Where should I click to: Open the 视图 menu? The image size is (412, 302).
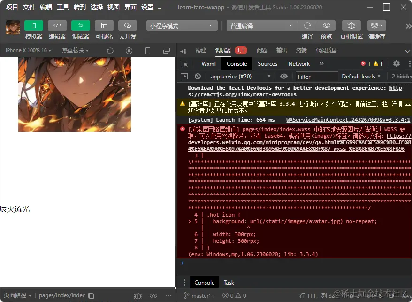click(x=113, y=7)
